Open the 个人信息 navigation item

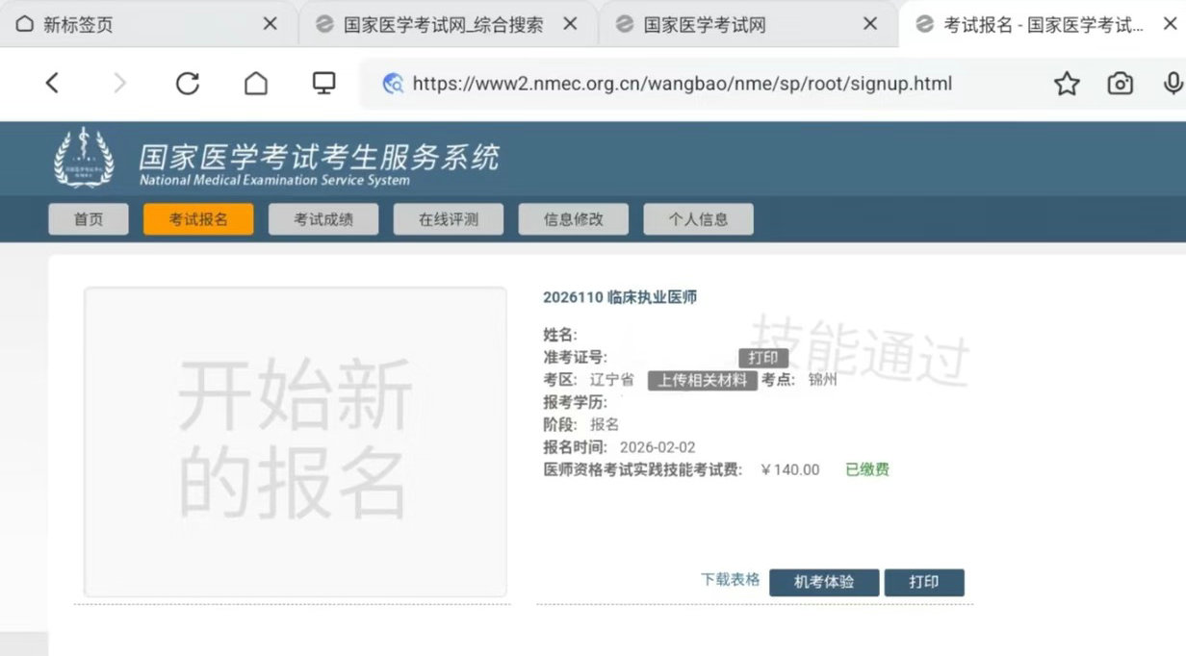(x=699, y=219)
